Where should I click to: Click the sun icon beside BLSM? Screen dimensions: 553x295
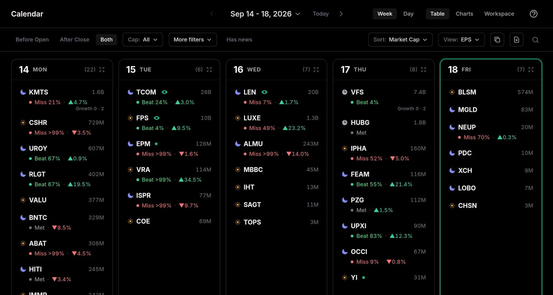[x=452, y=92]
